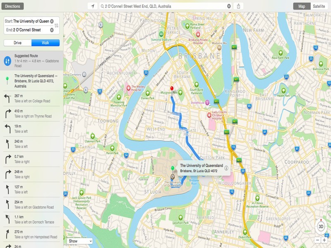The height and width of the screenshot is (248, 331).
Task: Click the Directions button
Action: click(12, 6)
